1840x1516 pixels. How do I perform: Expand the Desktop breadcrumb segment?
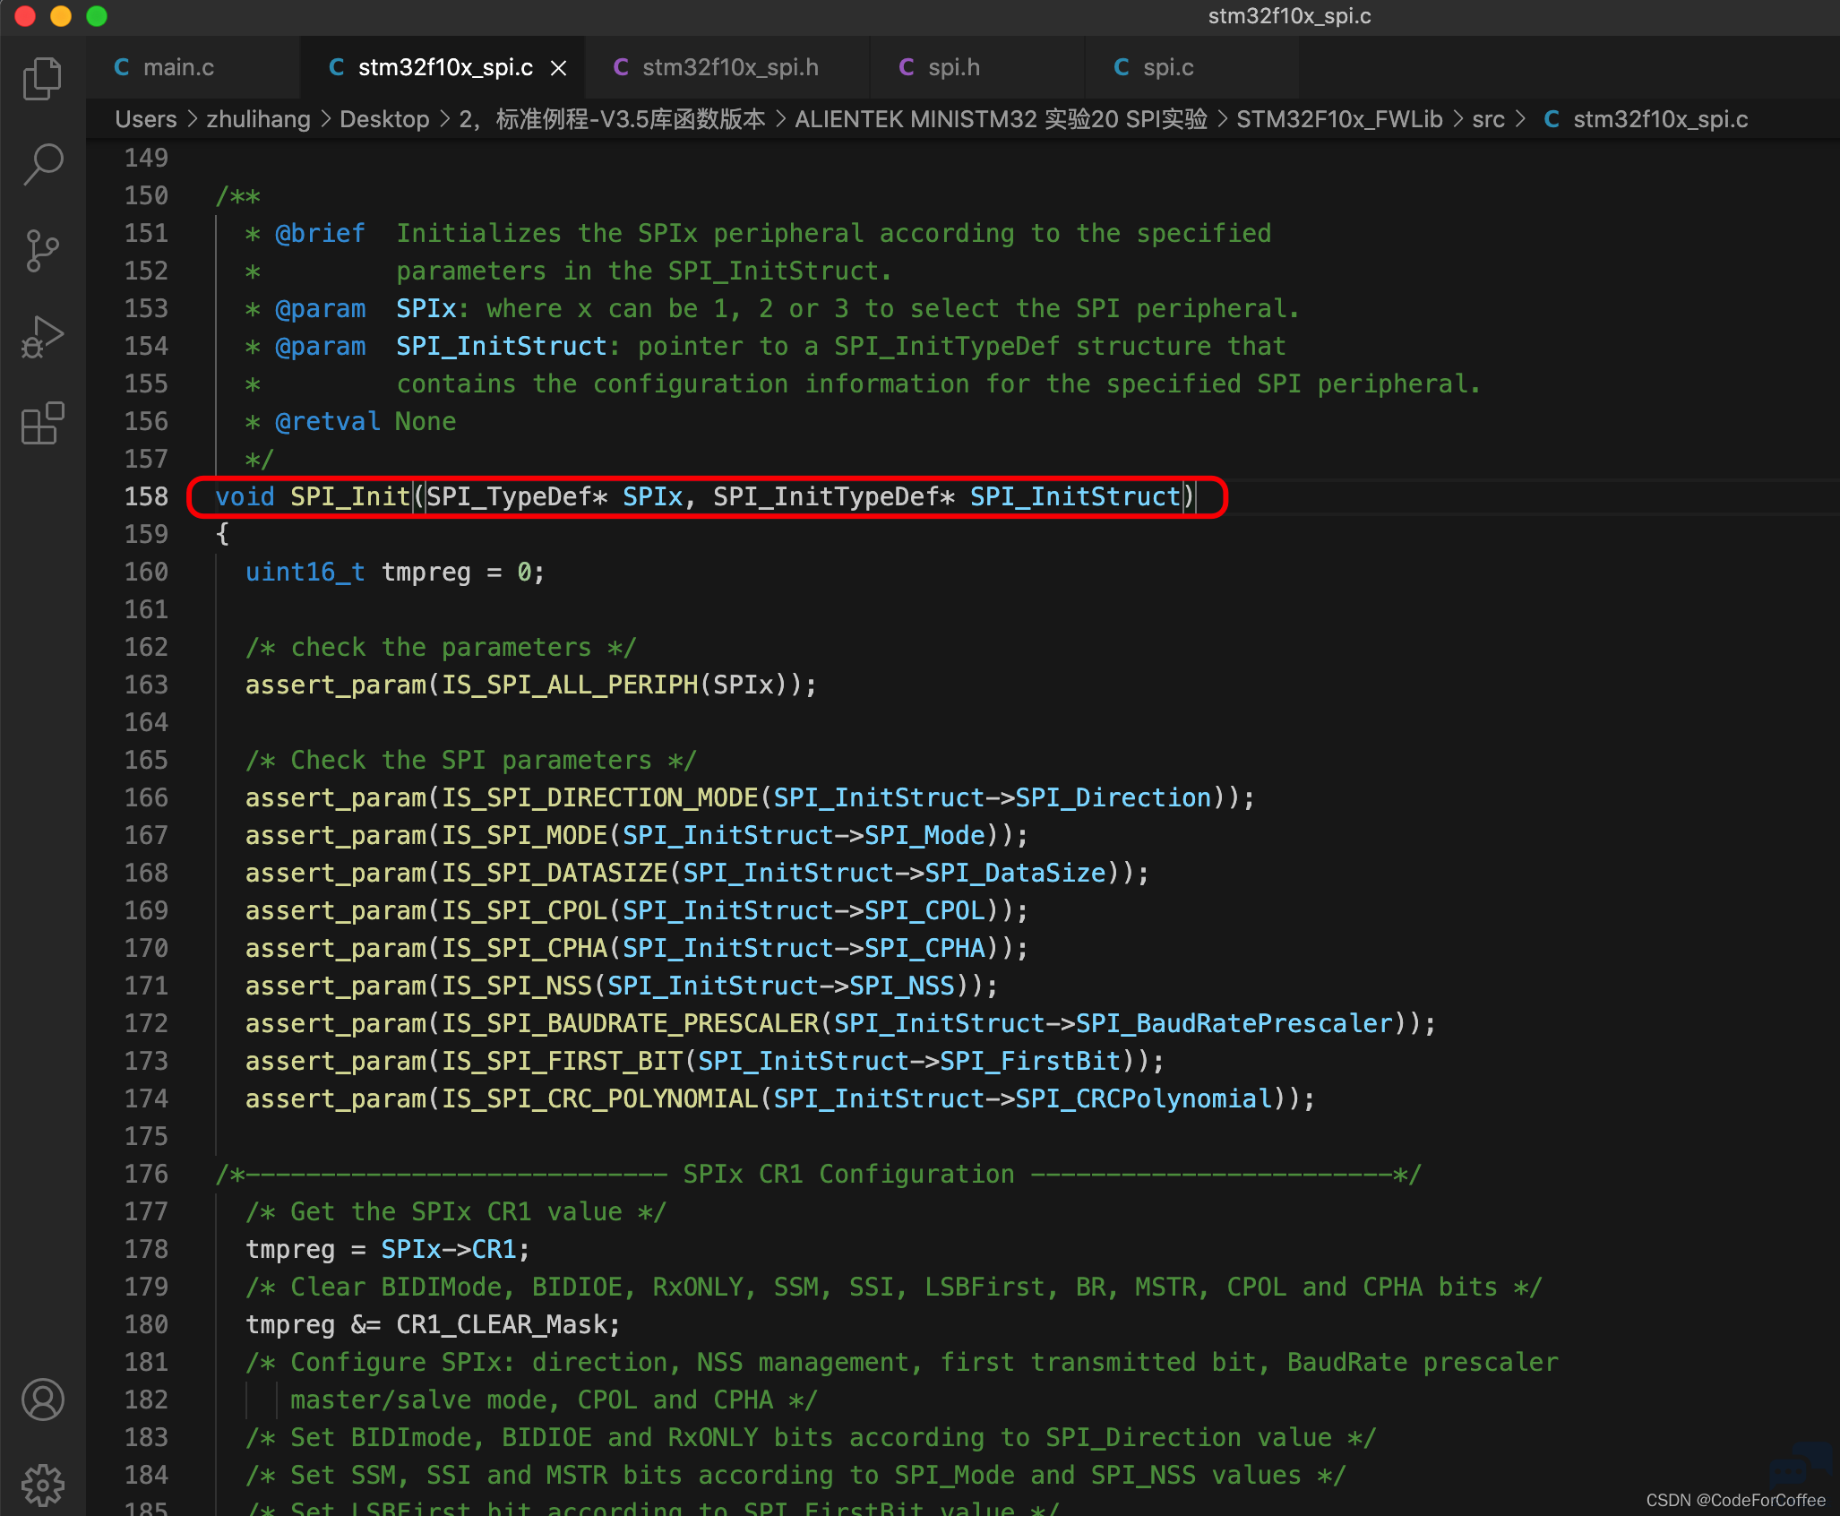point(384,119)
